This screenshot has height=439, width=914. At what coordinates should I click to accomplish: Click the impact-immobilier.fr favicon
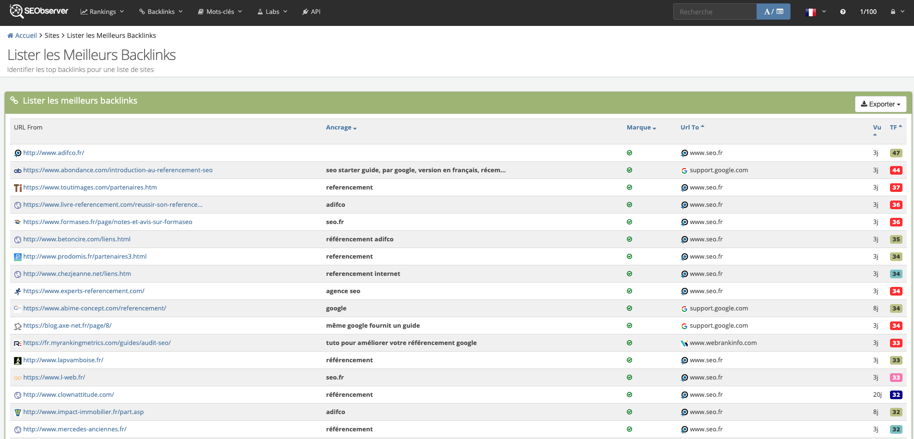(x=18, y=412)
